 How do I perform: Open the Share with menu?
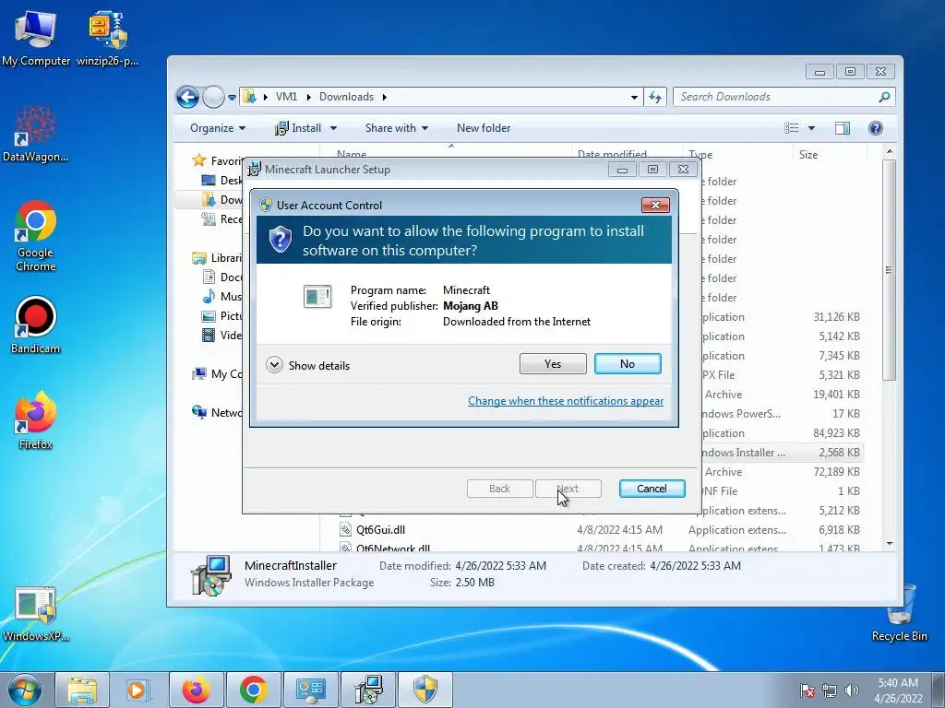click(x=397, y=128)
